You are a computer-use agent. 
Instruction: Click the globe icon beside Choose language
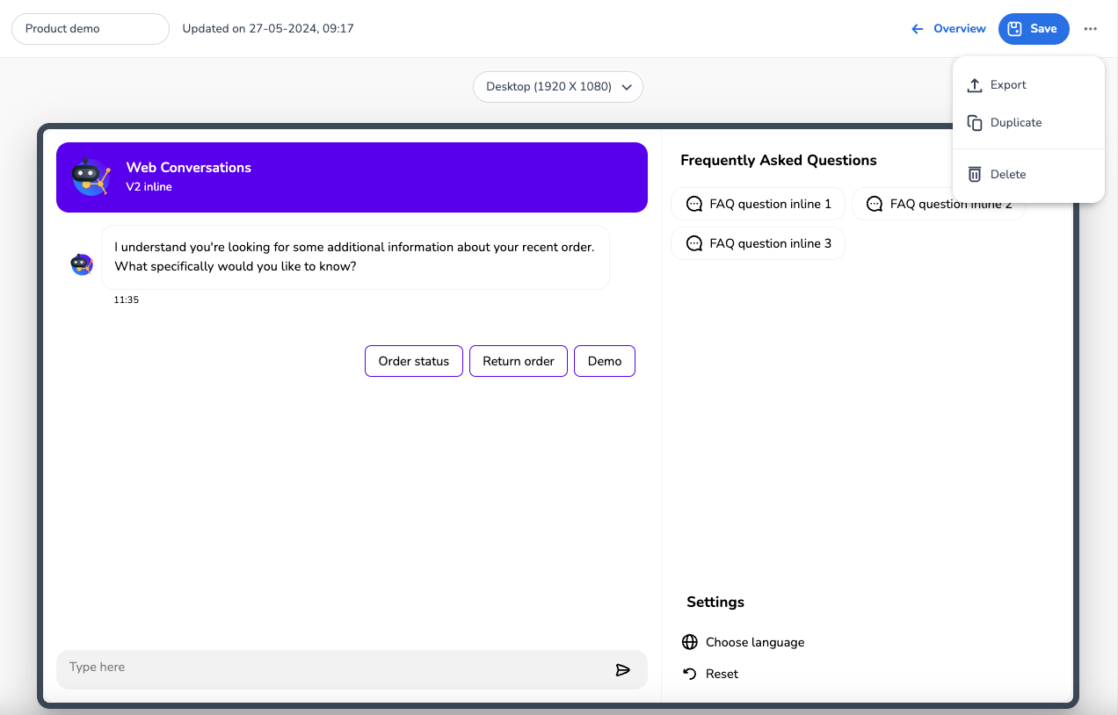tap(690, 642)
